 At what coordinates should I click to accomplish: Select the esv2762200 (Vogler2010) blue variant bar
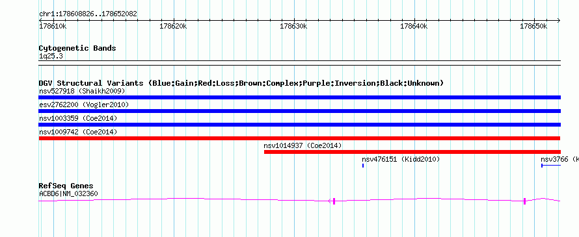point(299,111)
